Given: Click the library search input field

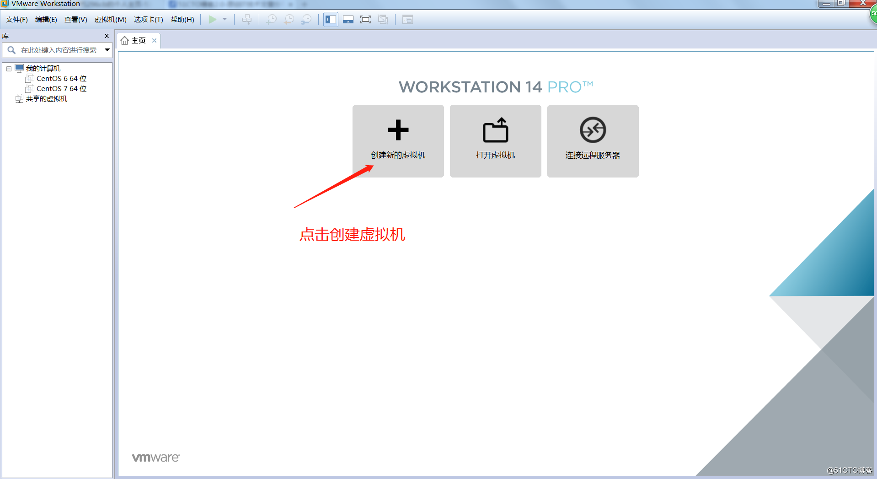Looking at the screenshot, I should (x=58, y=50).
